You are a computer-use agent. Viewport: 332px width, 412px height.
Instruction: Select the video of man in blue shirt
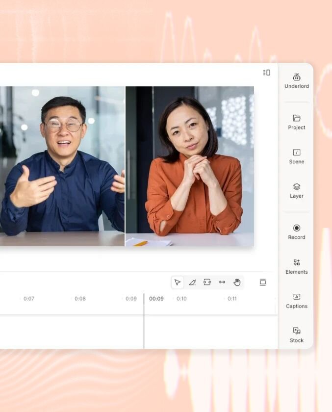[x=62, y=166]
